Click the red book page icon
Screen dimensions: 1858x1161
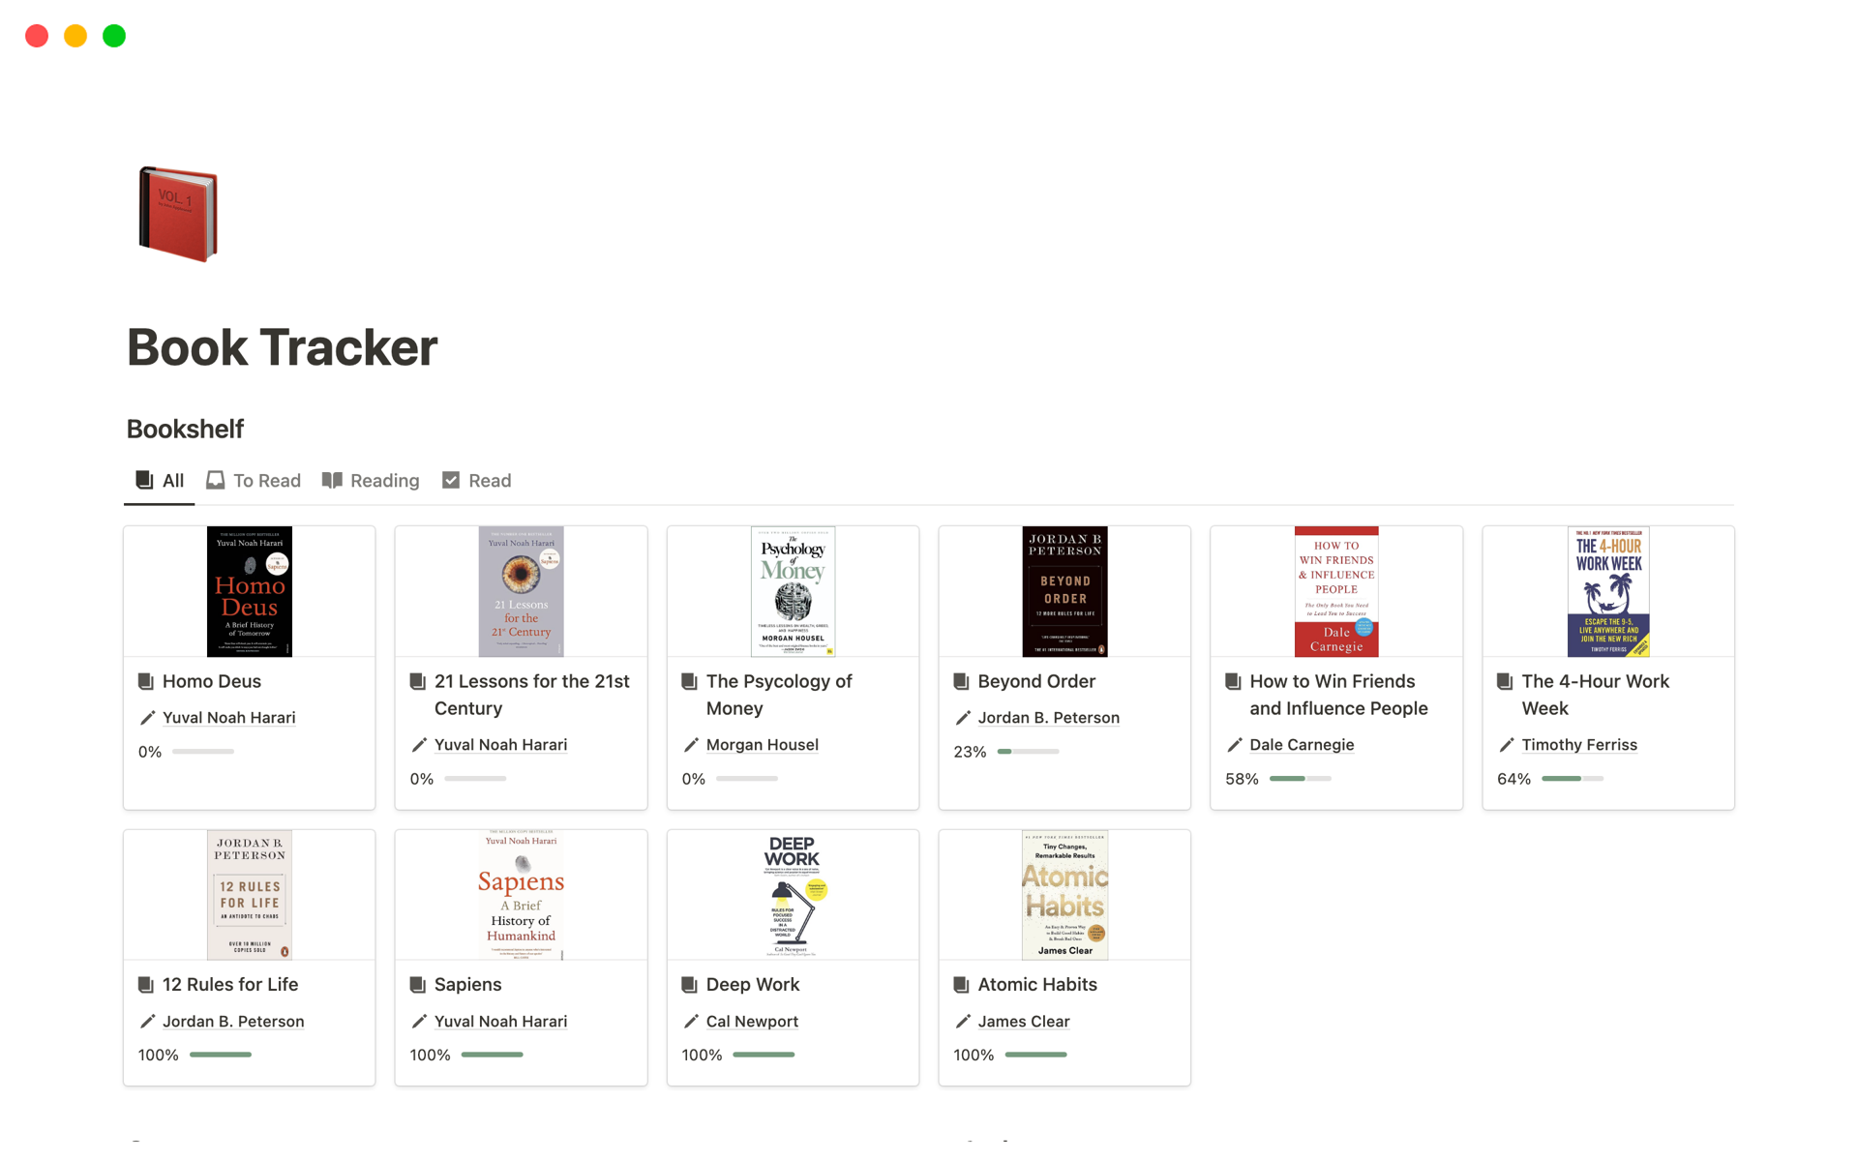(x=178, y=214)
